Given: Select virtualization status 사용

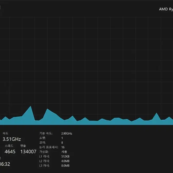Looking at the screenshot, I should click(64, 152).
